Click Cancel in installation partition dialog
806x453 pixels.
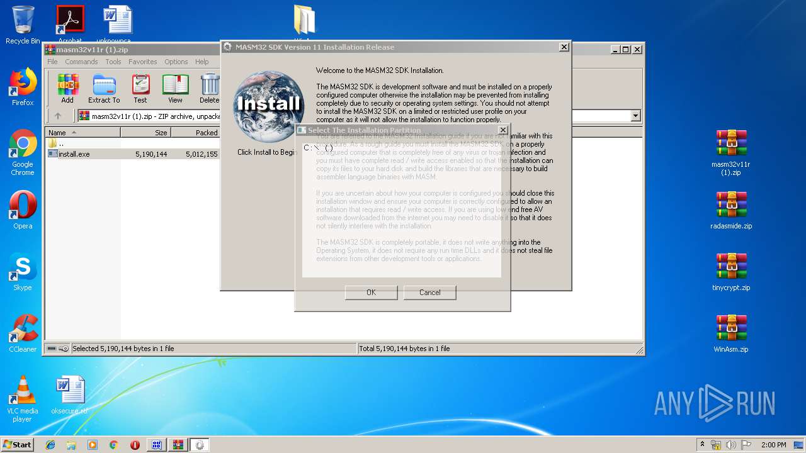(430, 293)
